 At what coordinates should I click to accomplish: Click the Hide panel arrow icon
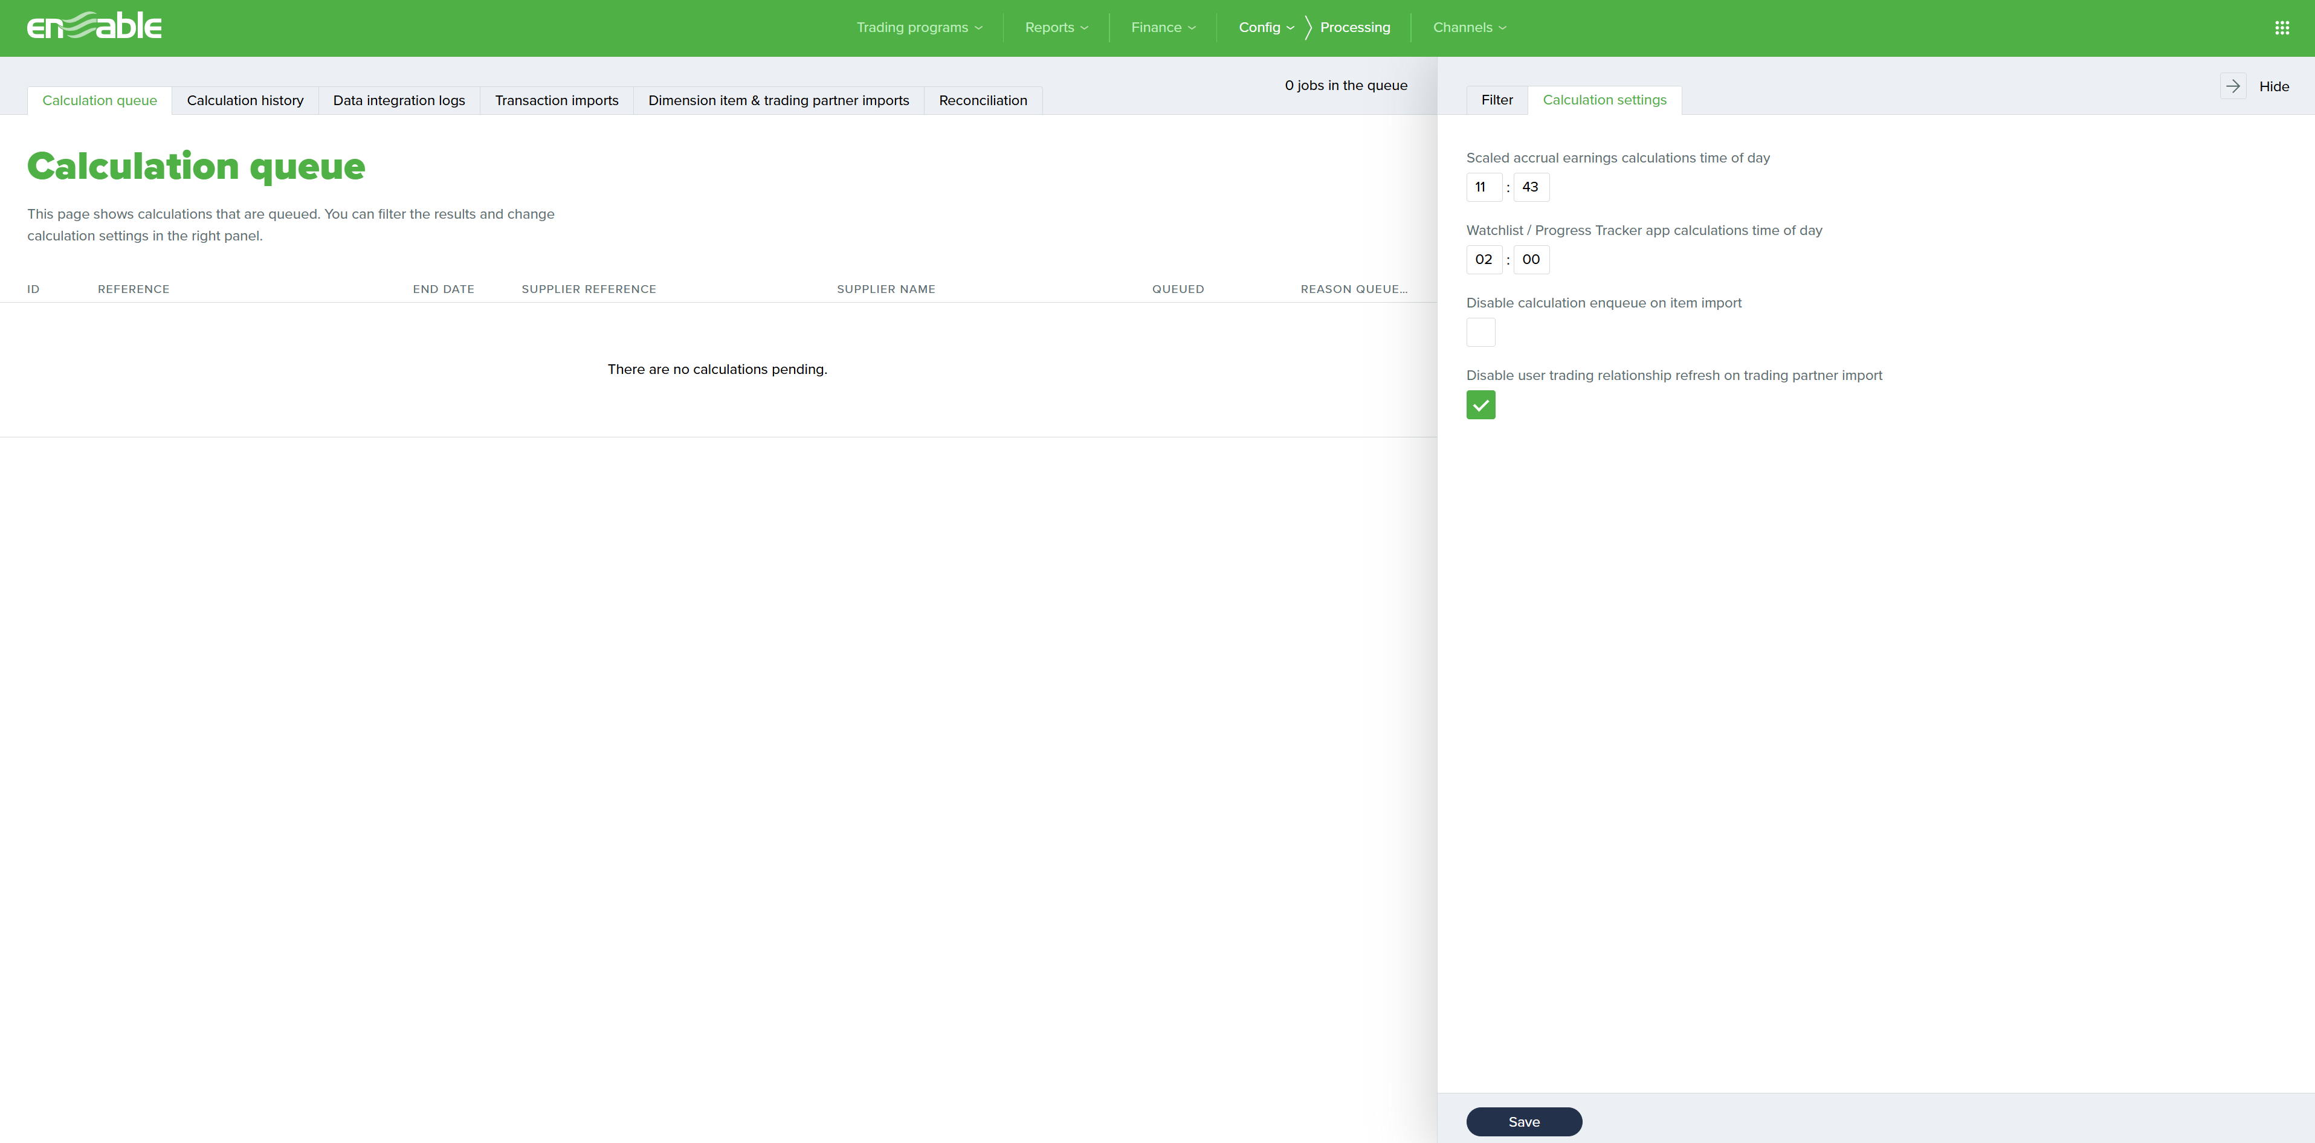tap(2233, 86)
